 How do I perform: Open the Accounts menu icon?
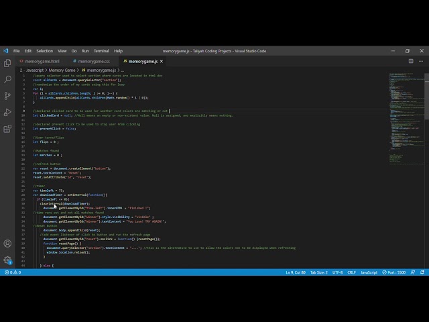click(7, 244)
